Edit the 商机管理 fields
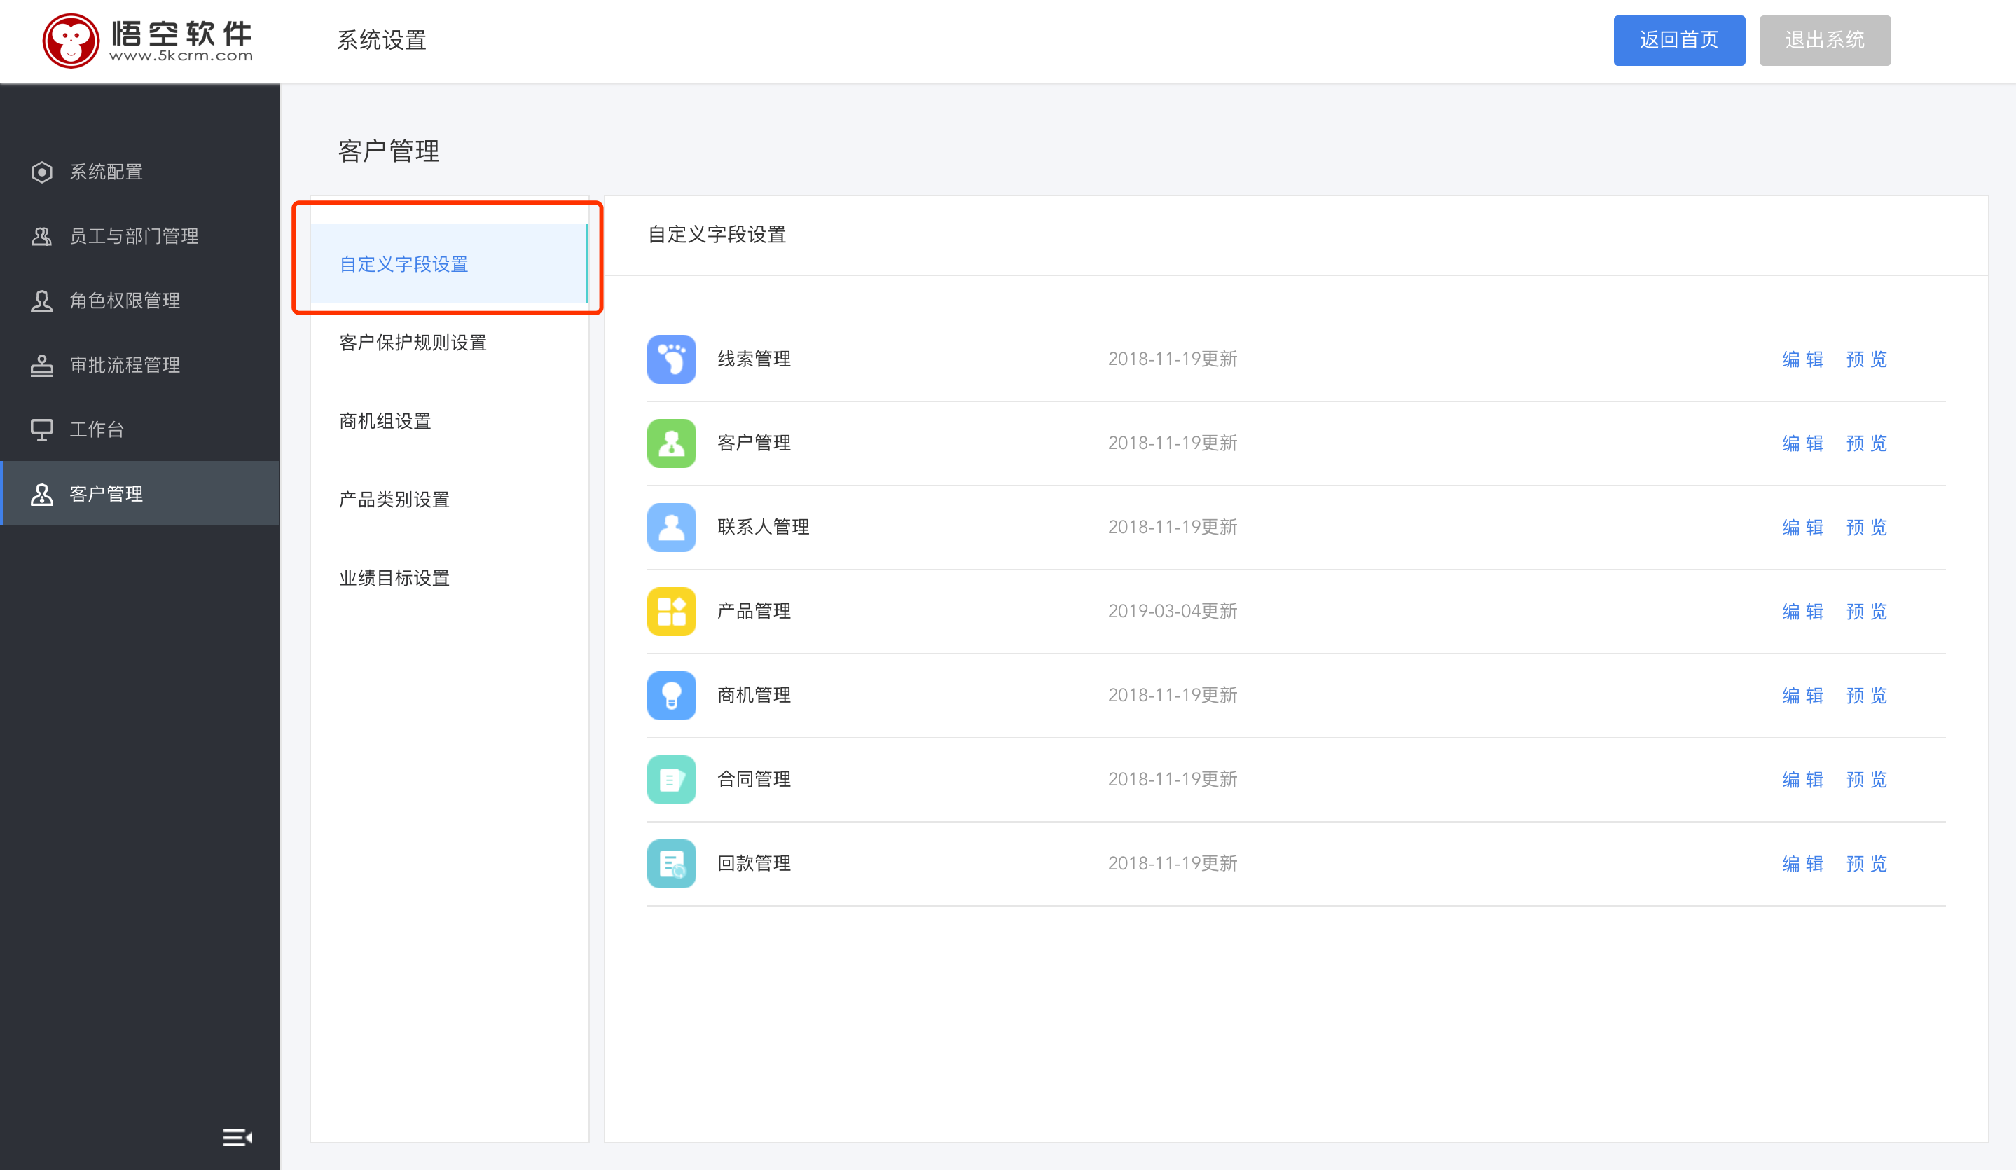This screenshot has height=1170, width=2016. click(x=1803, y=696)
